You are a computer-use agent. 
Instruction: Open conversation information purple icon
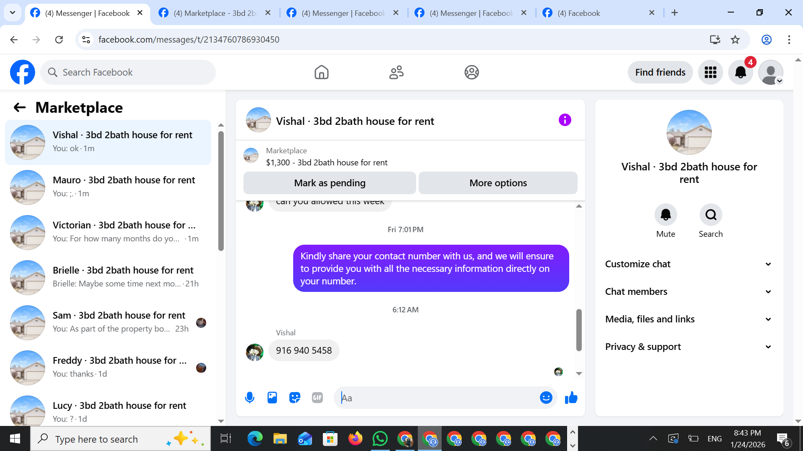point(565,120)
